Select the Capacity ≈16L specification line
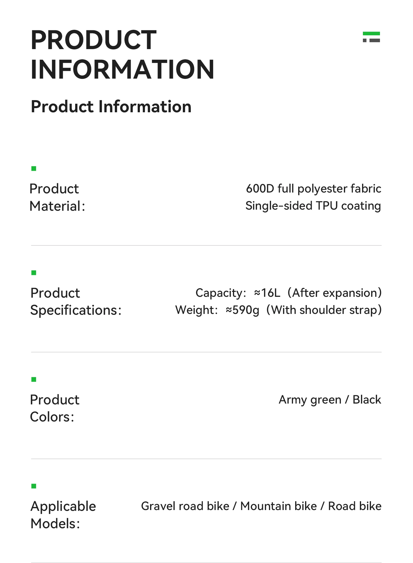The image size is (413, 563). tap(288, 293)
